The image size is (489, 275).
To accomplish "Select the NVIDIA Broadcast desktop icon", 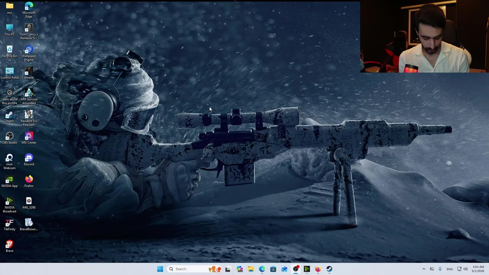I will coord(10,205).
